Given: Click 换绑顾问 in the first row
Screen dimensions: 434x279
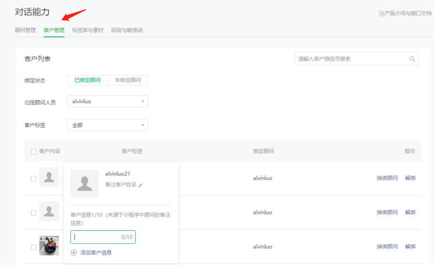Looking at the screenshot, I should tap(387, 178).
